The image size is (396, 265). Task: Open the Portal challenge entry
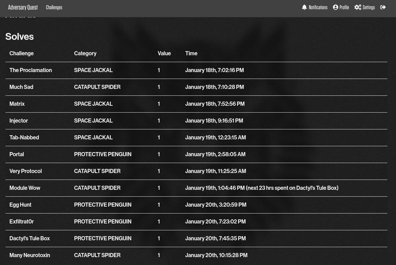17,154
